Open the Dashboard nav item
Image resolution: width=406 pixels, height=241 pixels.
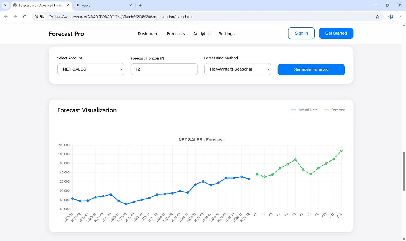point(148,34)
